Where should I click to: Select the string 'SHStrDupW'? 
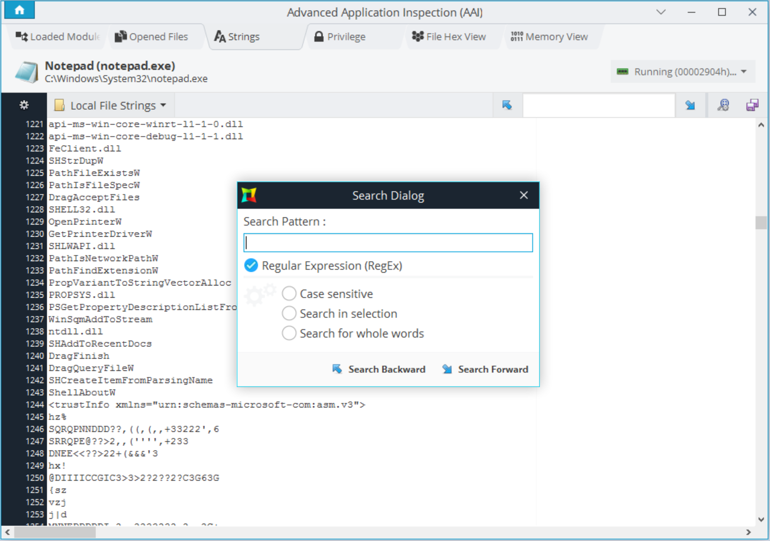click(x=76, y=161)
